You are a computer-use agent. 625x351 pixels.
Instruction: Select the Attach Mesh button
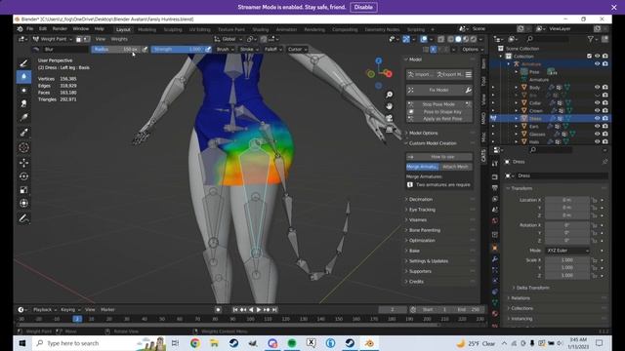coord(456,167)
